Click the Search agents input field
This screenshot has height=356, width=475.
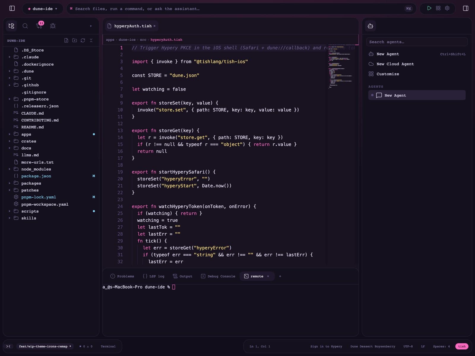417,42
